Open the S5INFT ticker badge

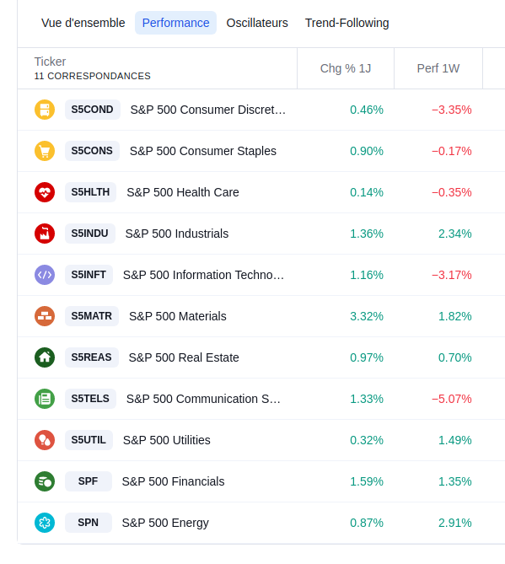click(89, 275)
